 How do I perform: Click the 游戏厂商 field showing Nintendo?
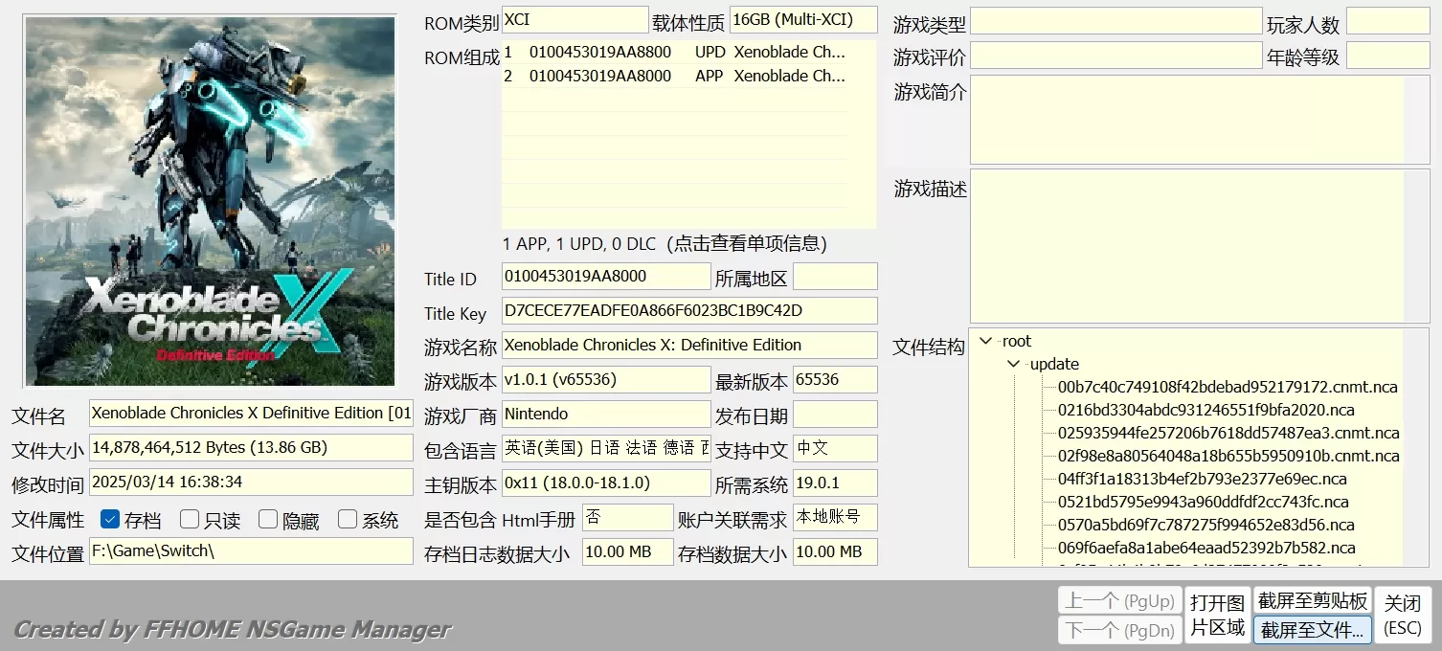point(606,415)
